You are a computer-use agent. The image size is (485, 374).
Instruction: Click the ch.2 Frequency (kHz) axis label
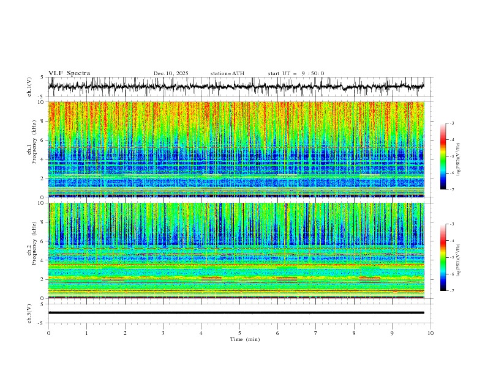tap(32, 243)
